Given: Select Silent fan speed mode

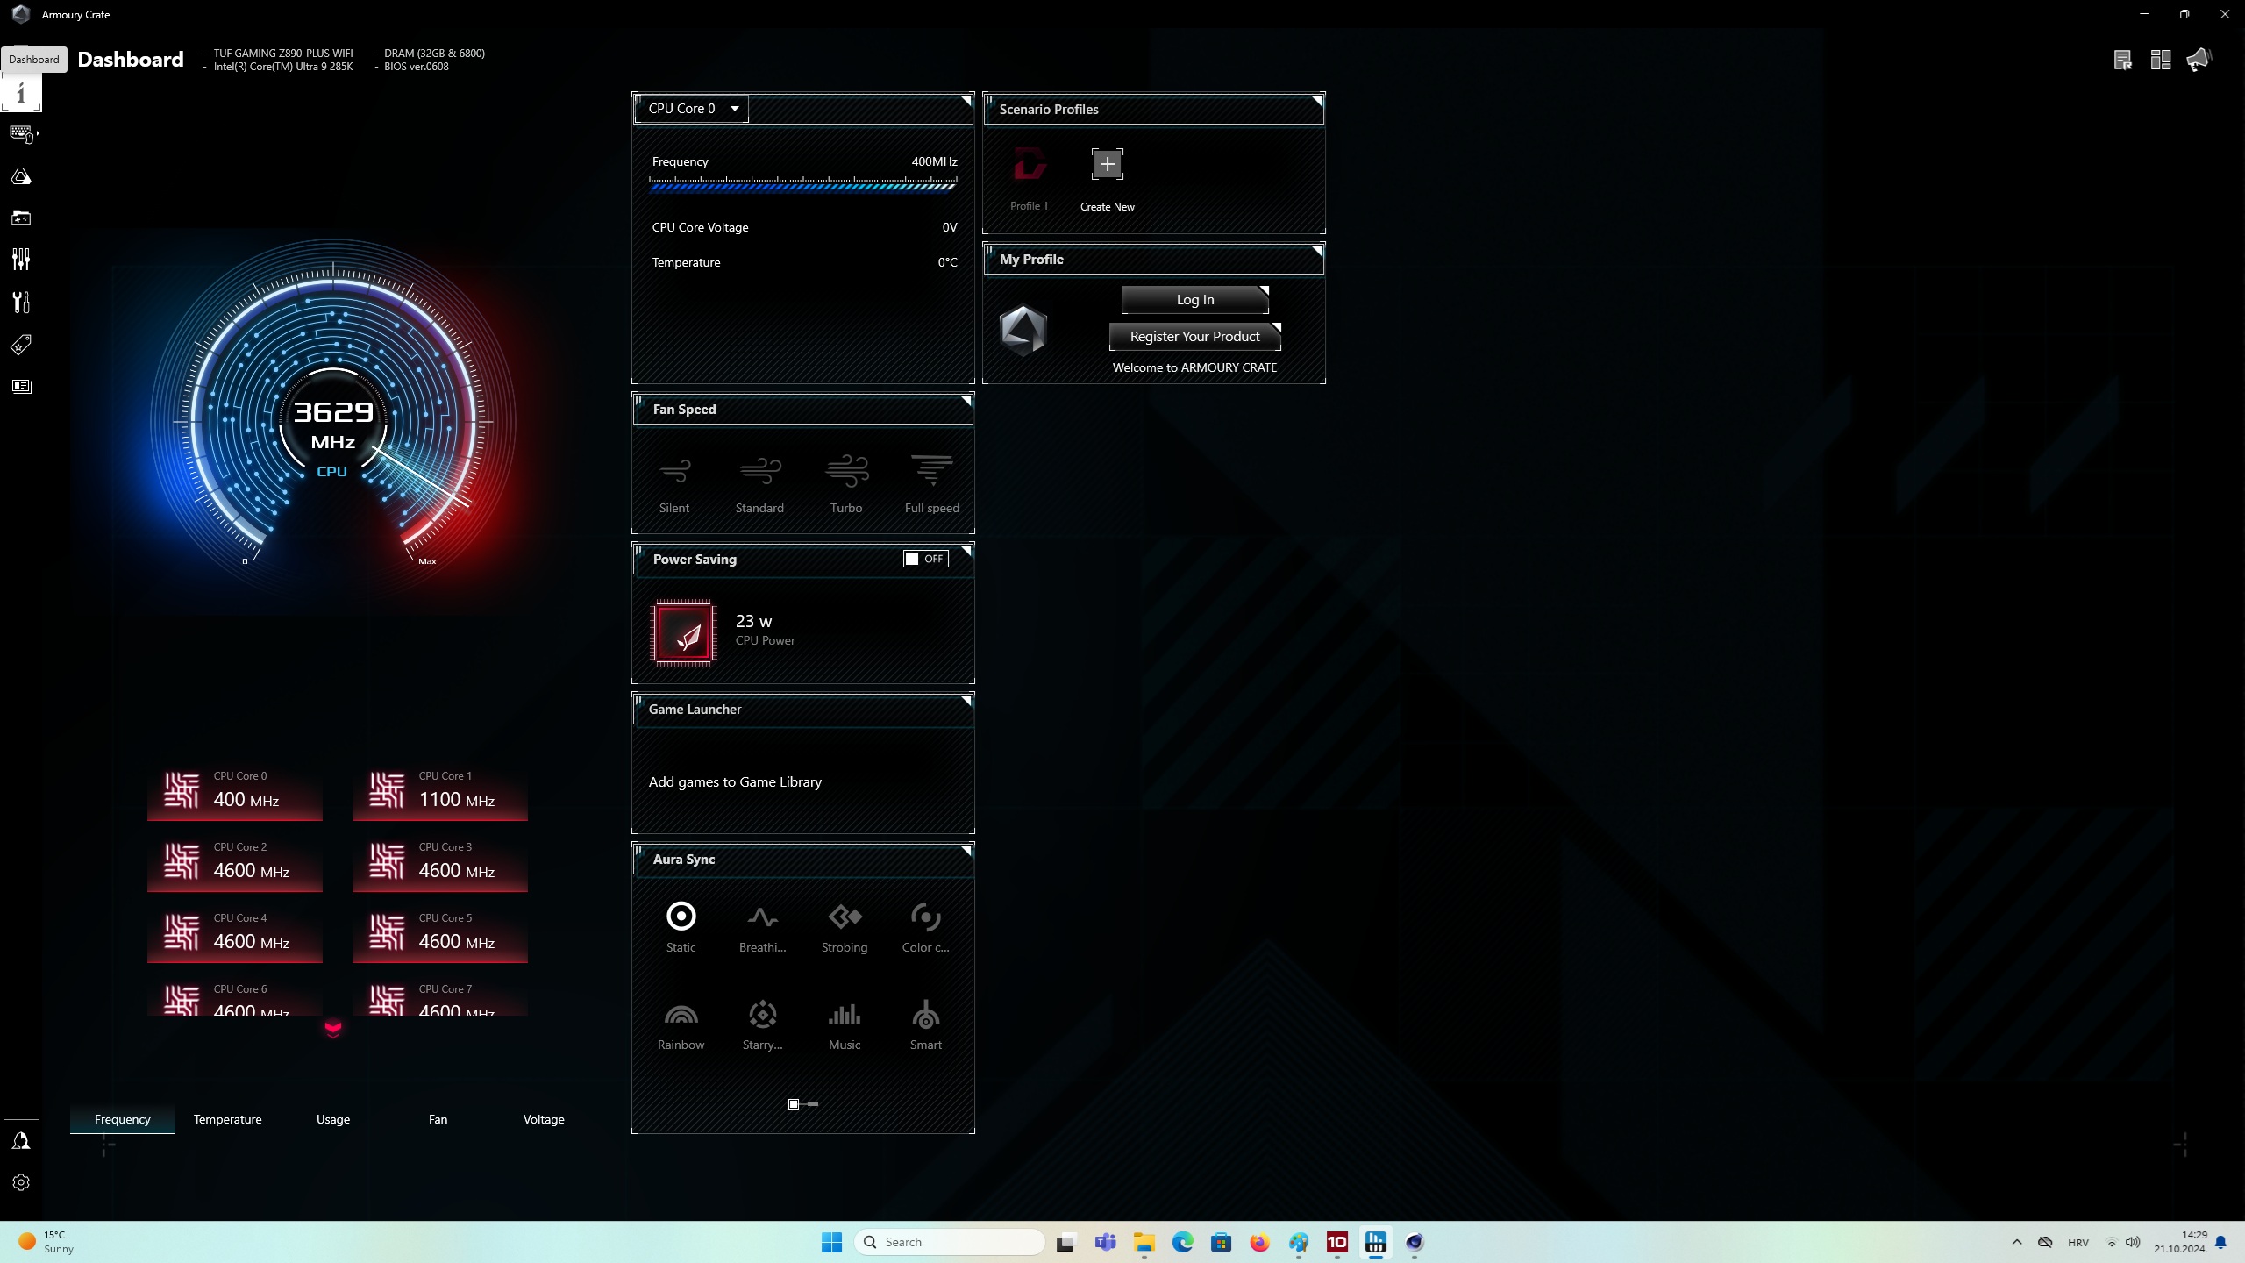Looking at the screenshot, I should pyautogui.click(x=674, y=484).
